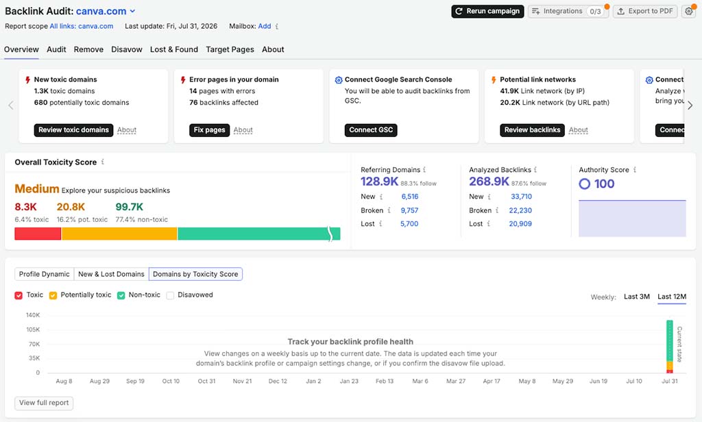The width and height of the screenshot is (702, 422).
Task: Open the About tab
Action: 273,49
